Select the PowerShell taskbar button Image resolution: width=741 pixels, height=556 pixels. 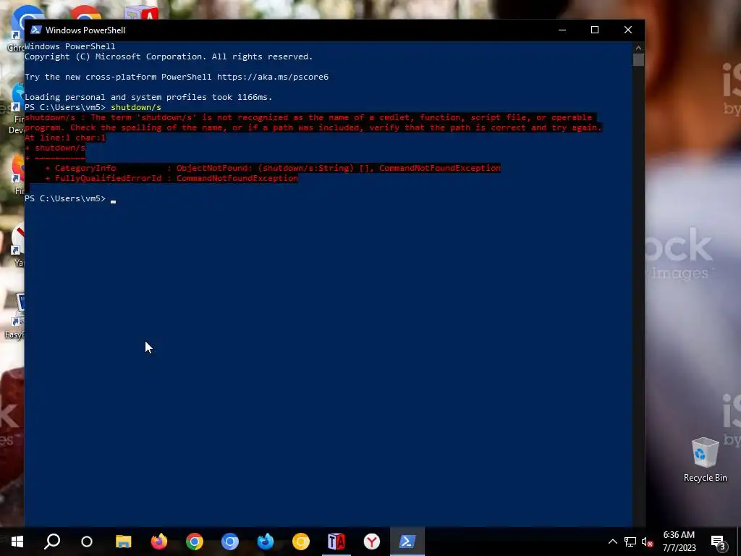point(407,542)
